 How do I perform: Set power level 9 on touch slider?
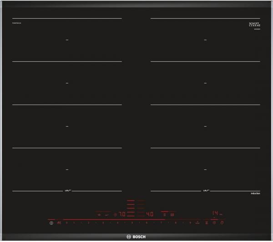pyautogui.click(x=190, y=223)
